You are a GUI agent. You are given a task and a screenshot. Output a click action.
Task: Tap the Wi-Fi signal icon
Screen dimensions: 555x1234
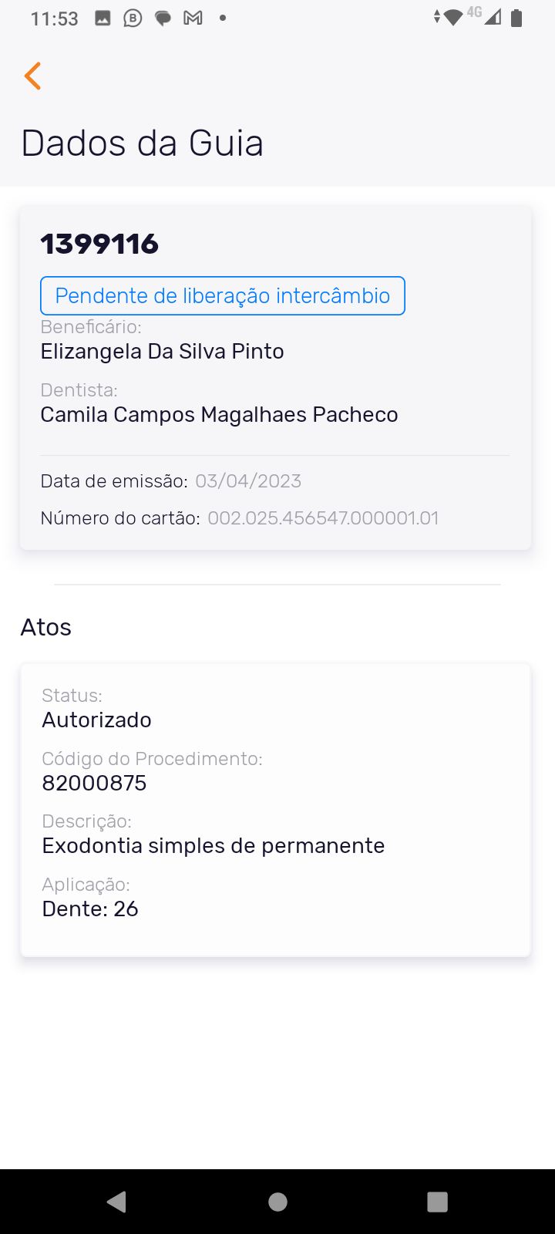point(453,18)
